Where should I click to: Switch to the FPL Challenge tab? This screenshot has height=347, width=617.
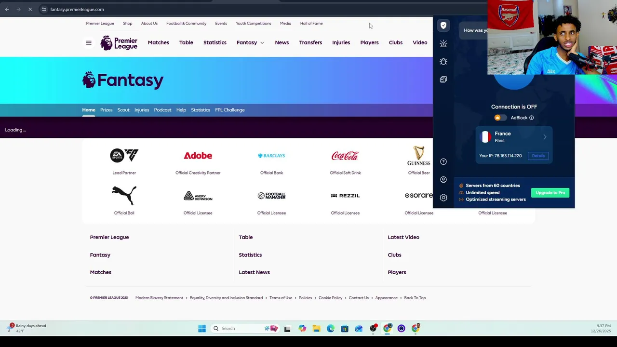point(230,110)
